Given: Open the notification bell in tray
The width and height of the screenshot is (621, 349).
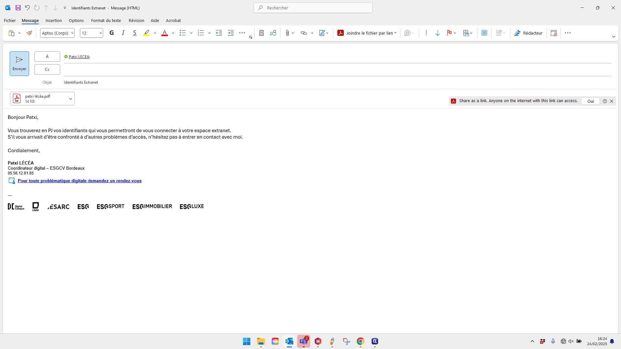Looking at the screenshot, I should pyautogui.click(x=612, y=341).
